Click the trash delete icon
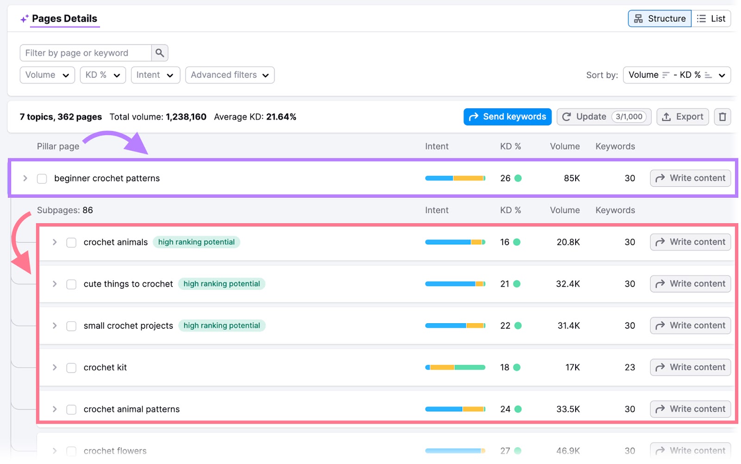The image size is (741, 464). [722, 117]
